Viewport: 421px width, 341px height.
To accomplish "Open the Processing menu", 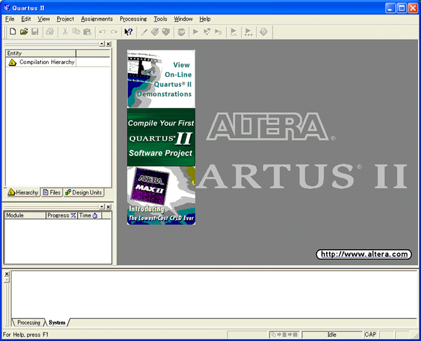I will coord(133,19).
